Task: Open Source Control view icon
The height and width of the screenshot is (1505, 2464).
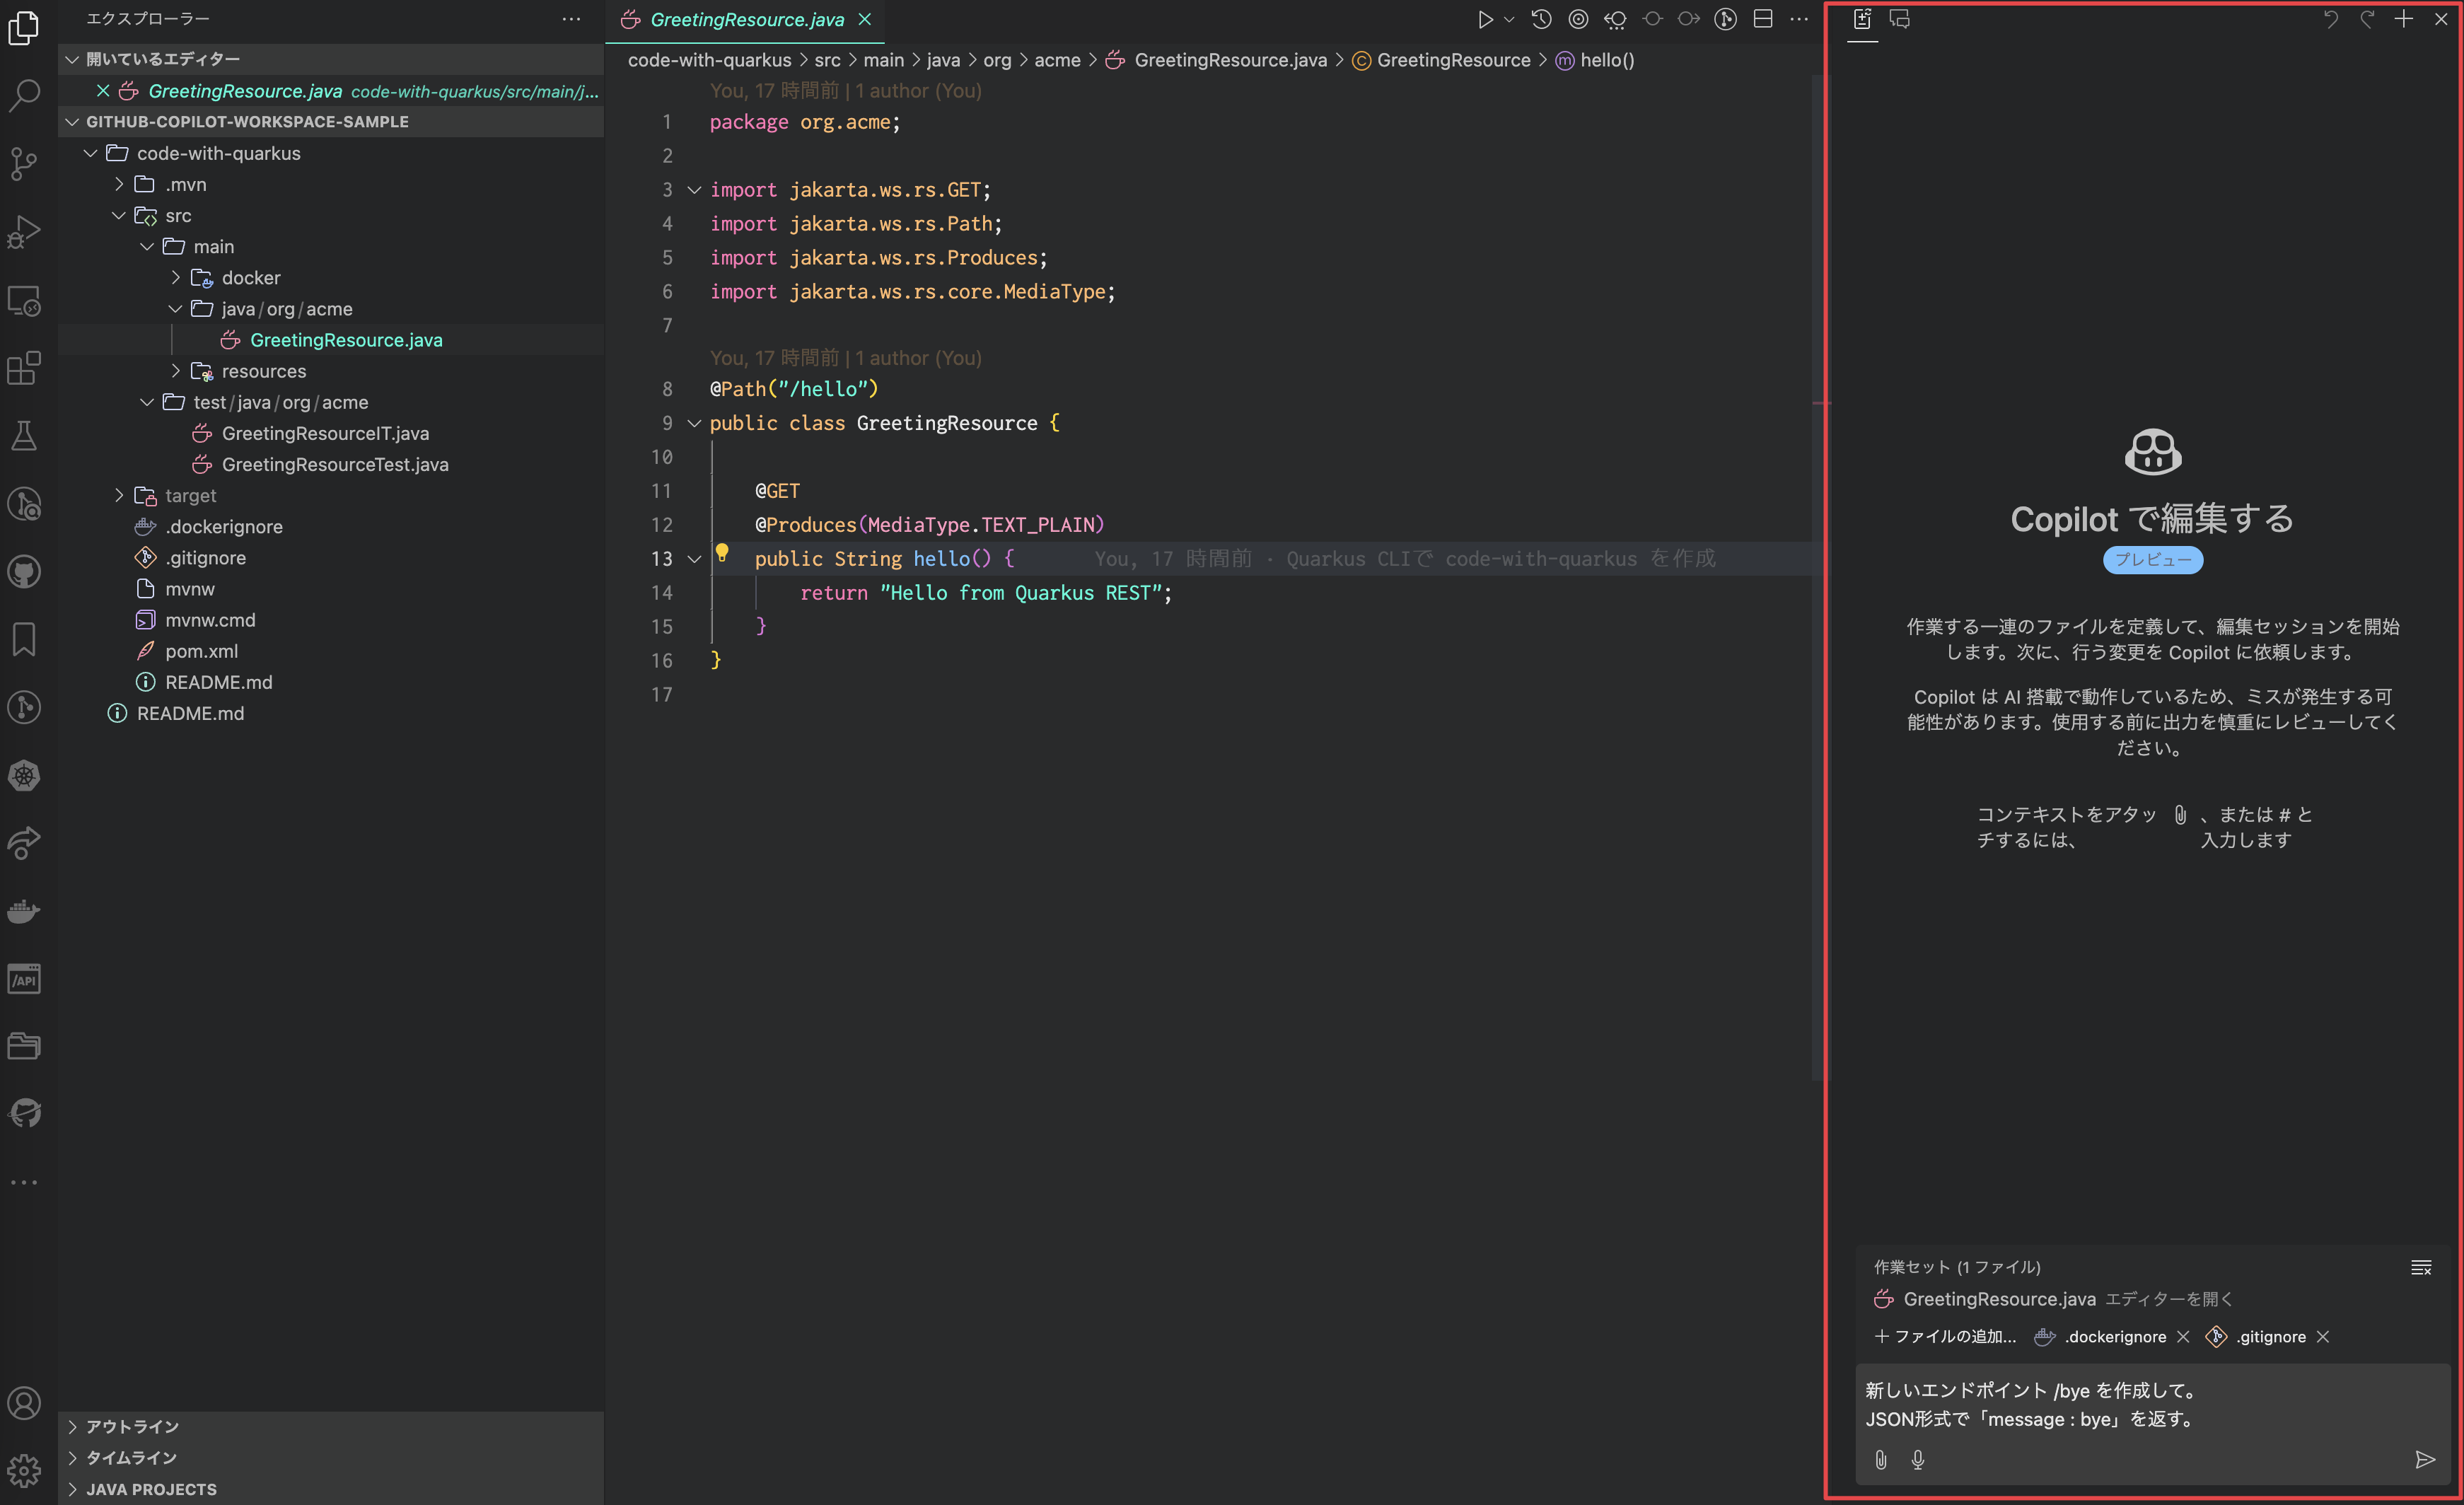Action: tap(24, 163)
